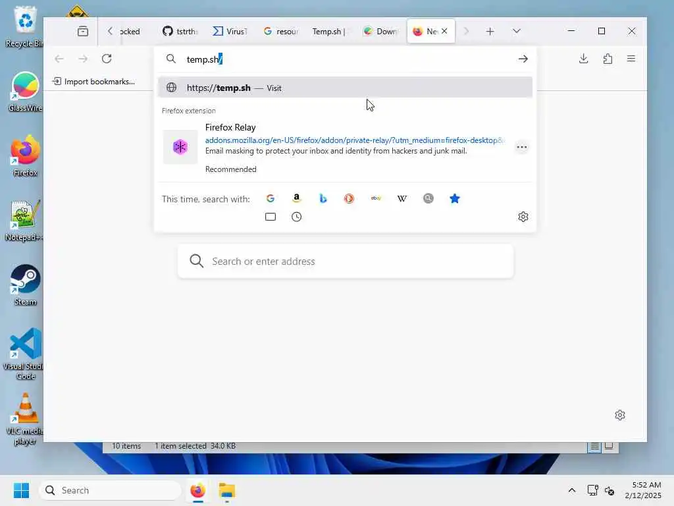Open the Firefox application menu

point(631,59)
